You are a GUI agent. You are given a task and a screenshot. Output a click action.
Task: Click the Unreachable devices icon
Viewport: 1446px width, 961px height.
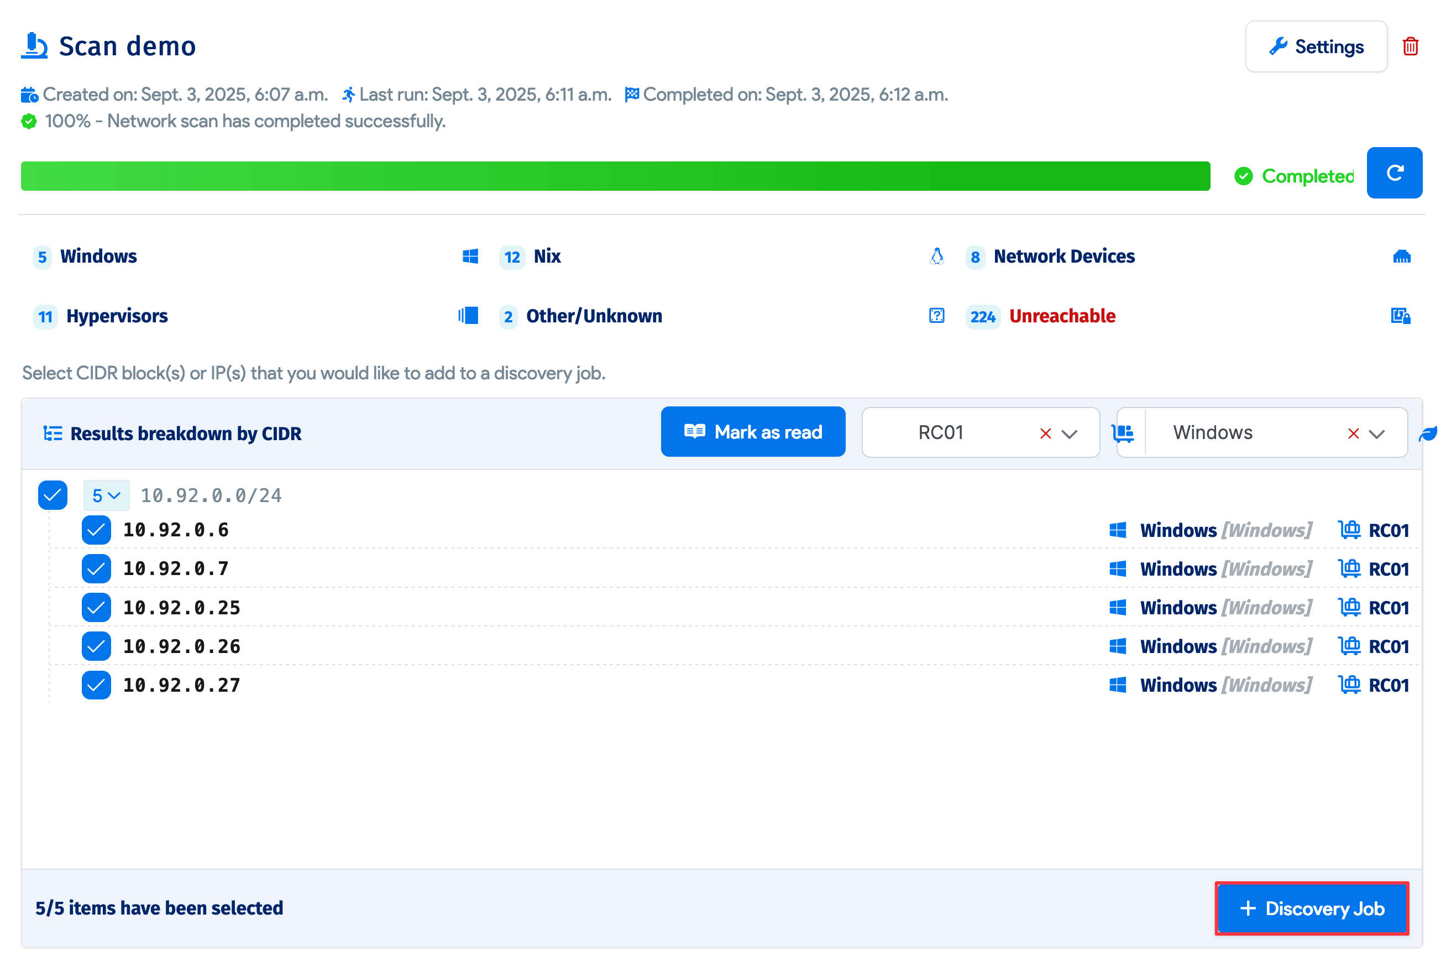(x=1400, y=316)
